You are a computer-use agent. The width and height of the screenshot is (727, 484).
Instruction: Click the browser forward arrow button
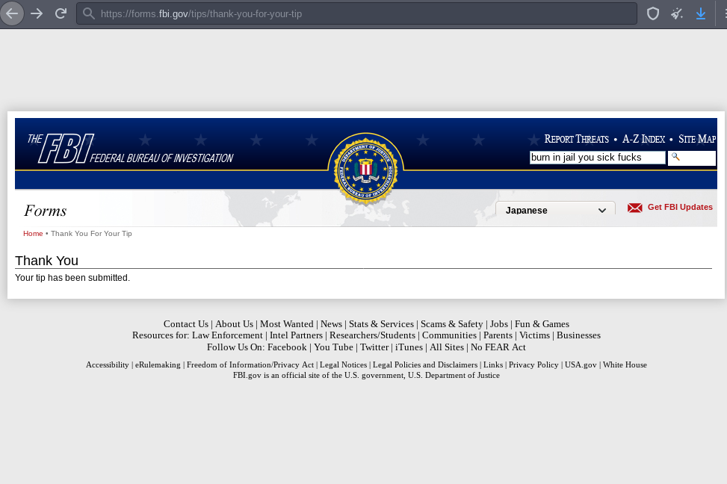click(37, 13)
